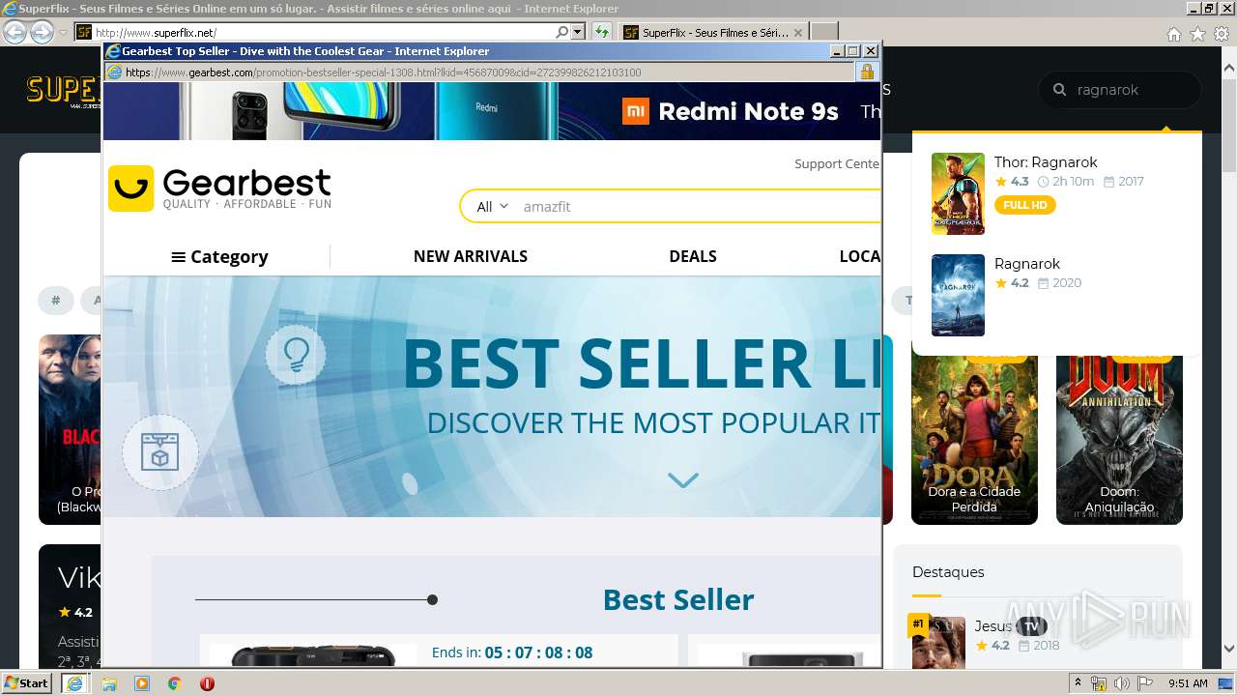Click the Destaques section heading

point(948,572)
